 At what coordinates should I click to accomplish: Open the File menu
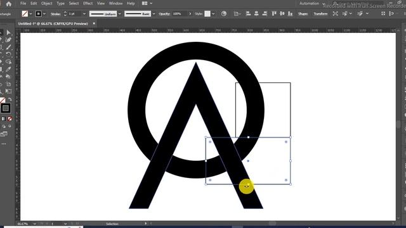pyautogui.click(x=23, y=3)
